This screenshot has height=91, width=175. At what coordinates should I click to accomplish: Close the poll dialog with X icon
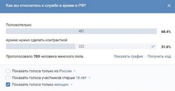169,6
